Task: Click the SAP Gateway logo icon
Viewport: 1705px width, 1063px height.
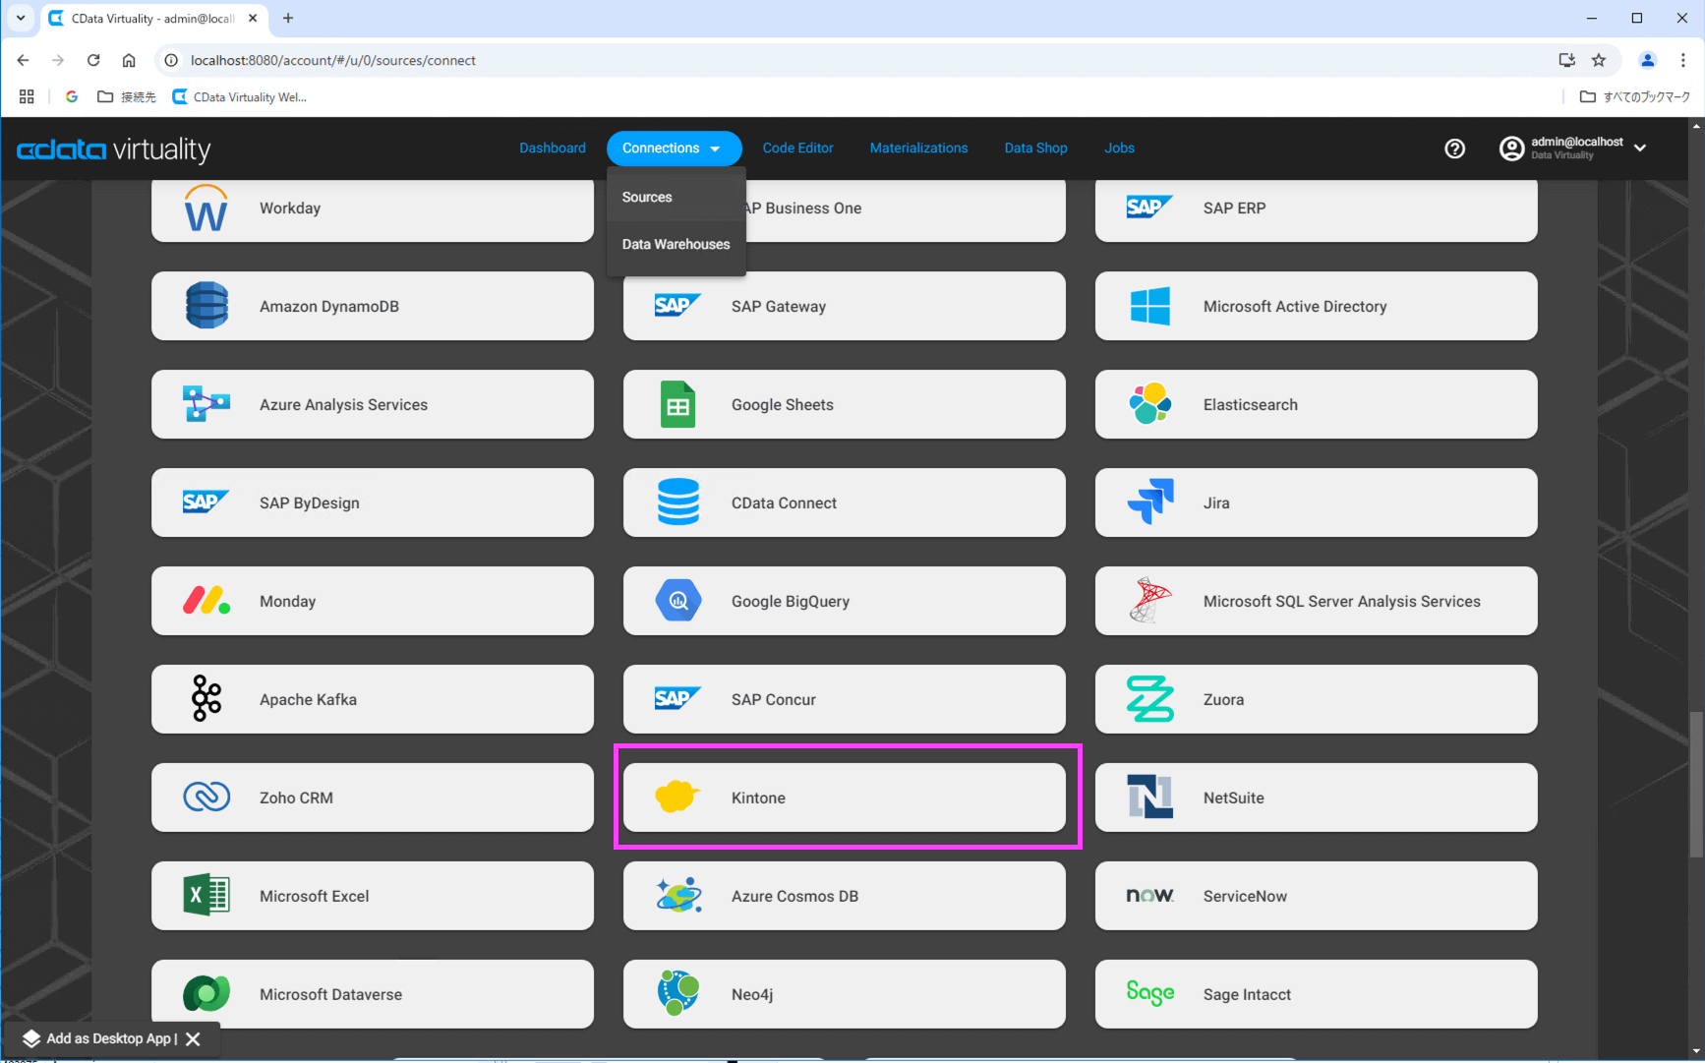Action: 678,305
